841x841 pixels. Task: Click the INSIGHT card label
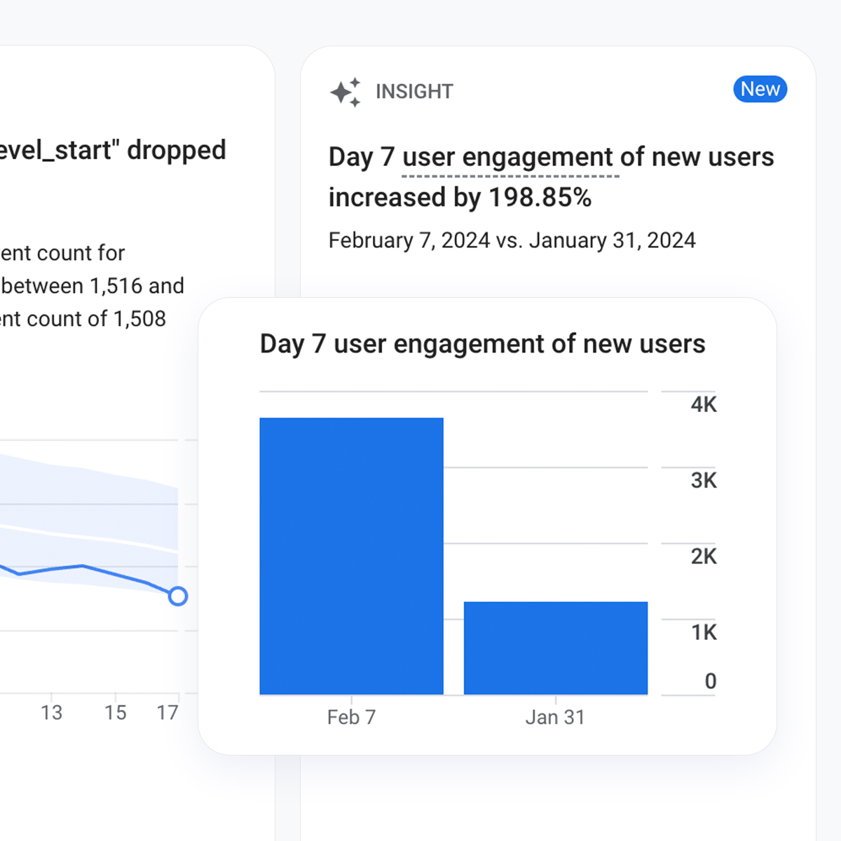click(x=414, y=92)
